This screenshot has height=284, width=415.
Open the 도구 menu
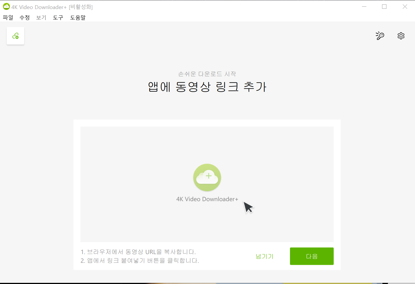coord(58,17)
